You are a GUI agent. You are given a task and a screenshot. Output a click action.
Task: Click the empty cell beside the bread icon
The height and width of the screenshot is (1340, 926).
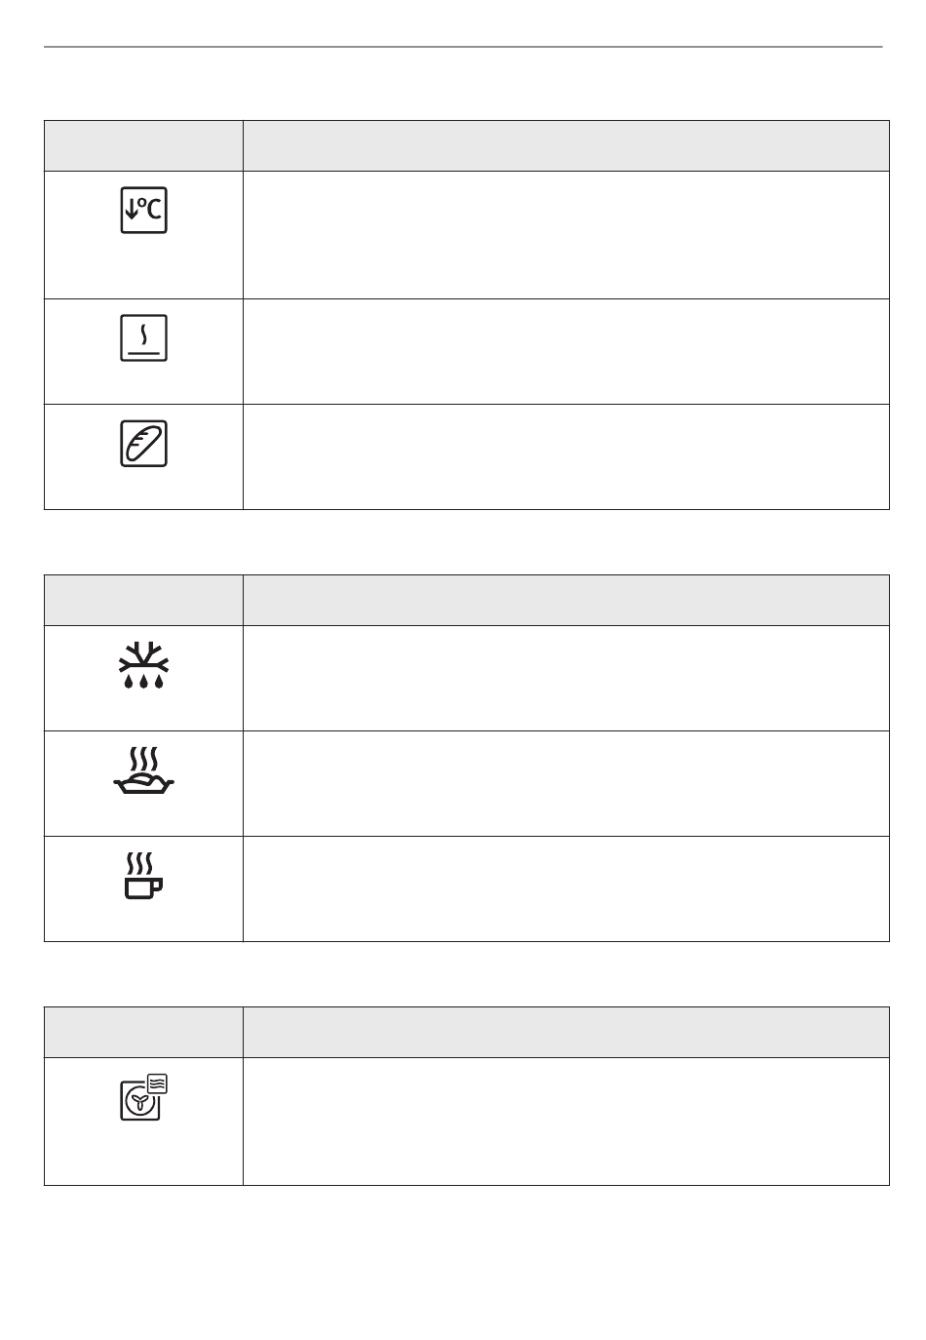[566, 456]
